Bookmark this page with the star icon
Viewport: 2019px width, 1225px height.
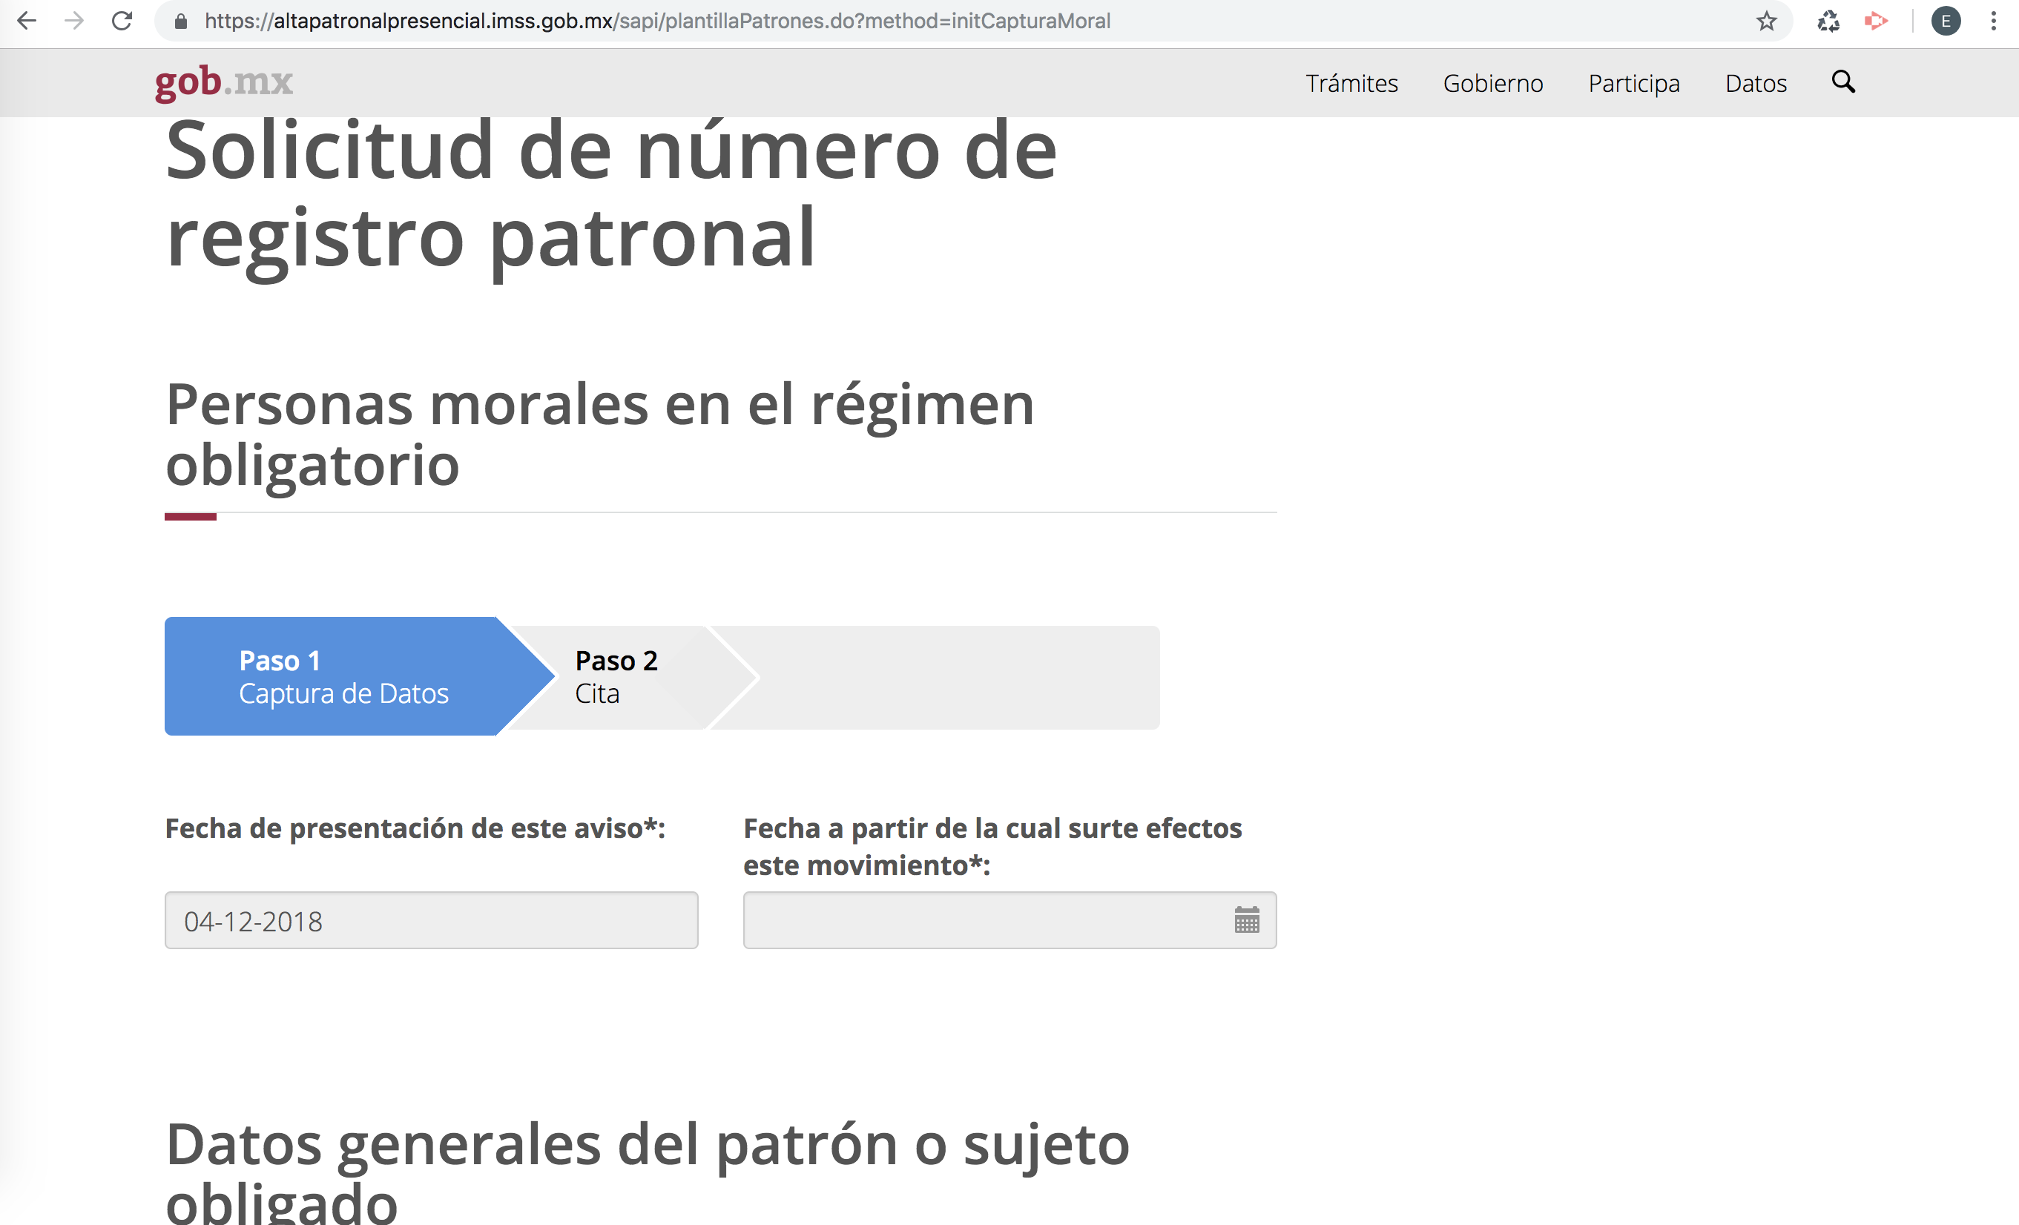tap(1767, 22)
